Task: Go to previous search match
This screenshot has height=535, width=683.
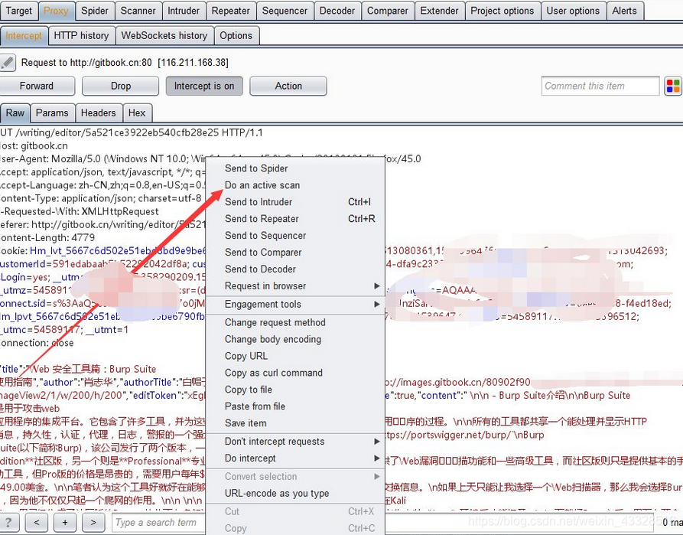Action: tap(37, 522)
